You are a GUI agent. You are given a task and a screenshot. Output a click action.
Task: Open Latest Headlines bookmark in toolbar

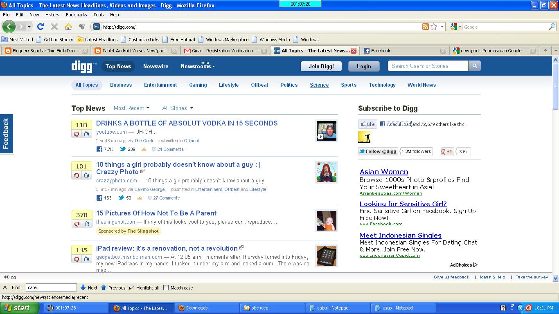pos(97,40)
